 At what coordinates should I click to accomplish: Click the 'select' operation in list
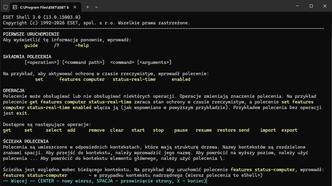(54, 130)
